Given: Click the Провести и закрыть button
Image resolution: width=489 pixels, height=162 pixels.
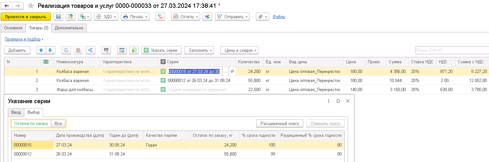Looking at the screenshot, I should [x=26, y=17].
